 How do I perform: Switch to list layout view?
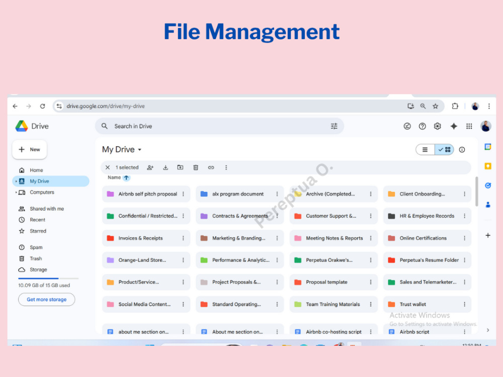425,150
